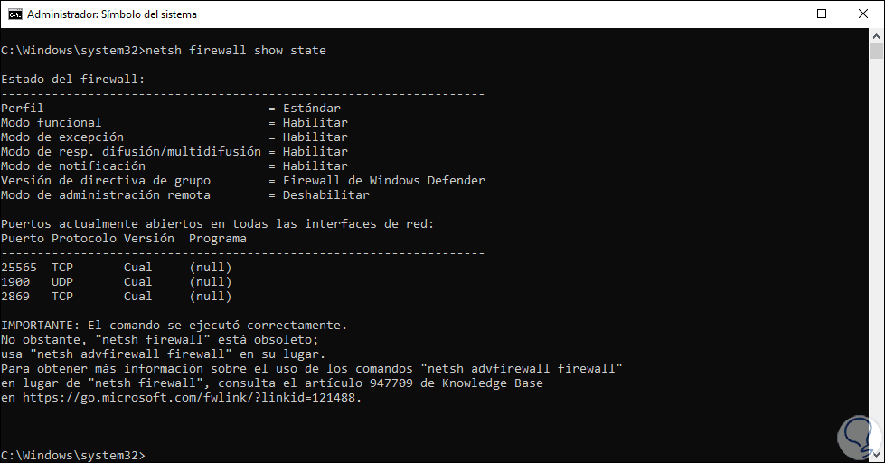The image size is (885, 463).
Task: Open the Command Prompt system menu icon
Action: point(14,14)
